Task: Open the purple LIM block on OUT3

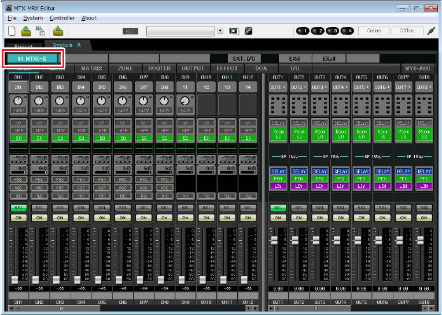Action: [x=320, y=186]
